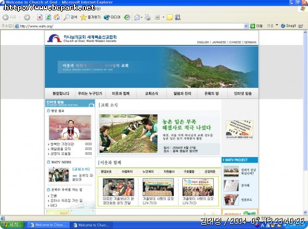Click the IE Forward arrow button
The height and width of the screenshot is (229, 308).
(27, 17)
